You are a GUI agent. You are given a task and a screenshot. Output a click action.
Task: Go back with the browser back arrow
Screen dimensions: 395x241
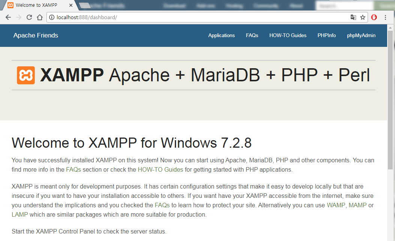[x=8, y=17]
